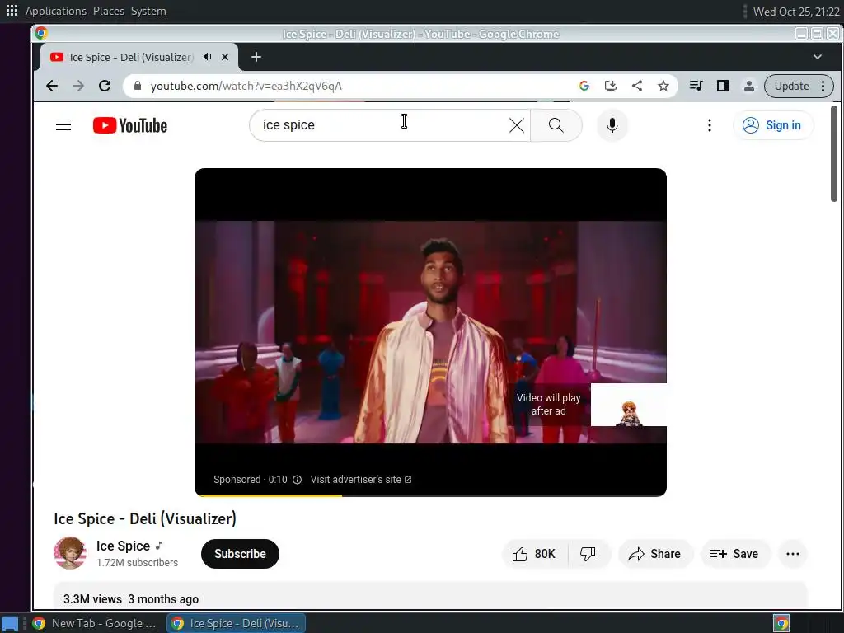Open the Applications menu in top panel
Viewport: 844px width, 633px height.
[x=56, y=11]
